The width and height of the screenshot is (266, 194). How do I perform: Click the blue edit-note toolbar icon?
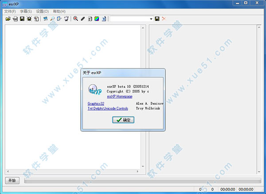(59, 19)
